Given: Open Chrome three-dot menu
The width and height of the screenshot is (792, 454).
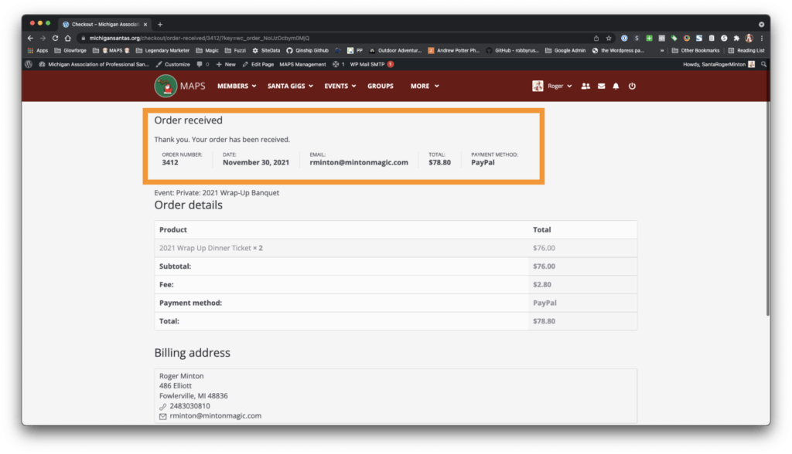Looking at the screenshot, I should pos(762,39).
